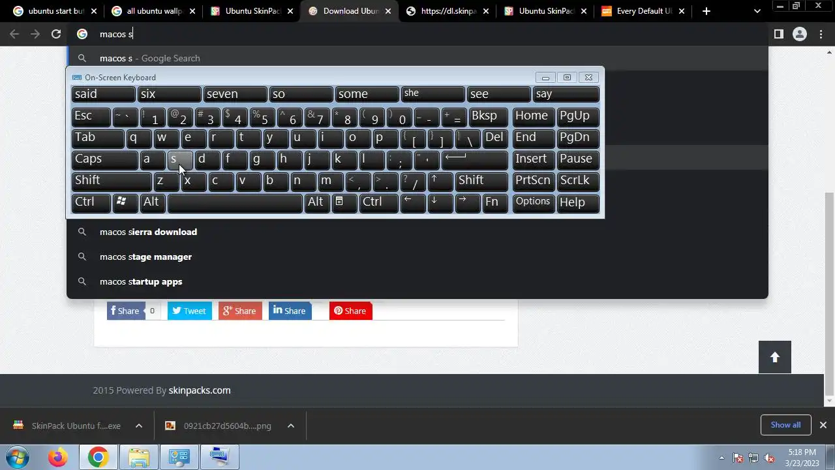835x470 pixels.
Task: Click the spacebar on On-Screen Keyboard
Action: pos(235,202)
